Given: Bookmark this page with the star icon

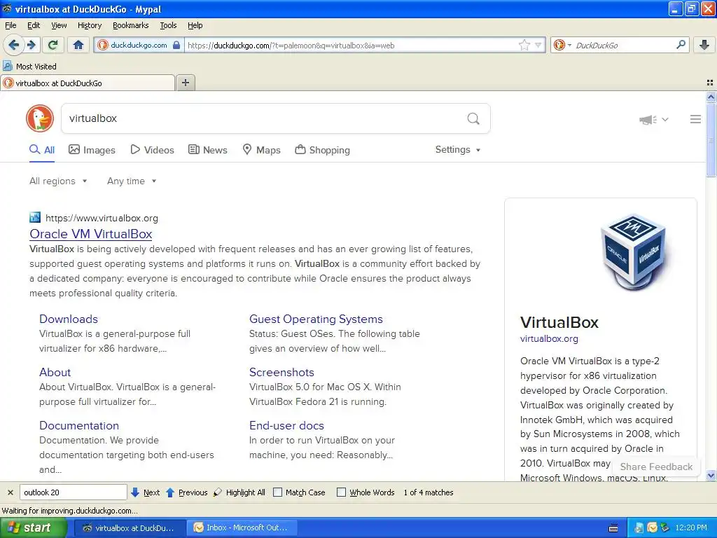Looking at the screenshot, I should pos(524,45).
